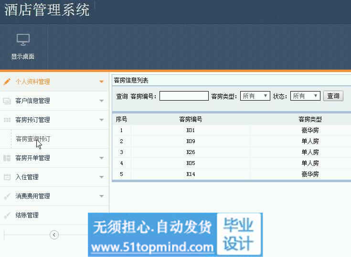
Task: Click the K14 room number cell
Action: point(191,174)
